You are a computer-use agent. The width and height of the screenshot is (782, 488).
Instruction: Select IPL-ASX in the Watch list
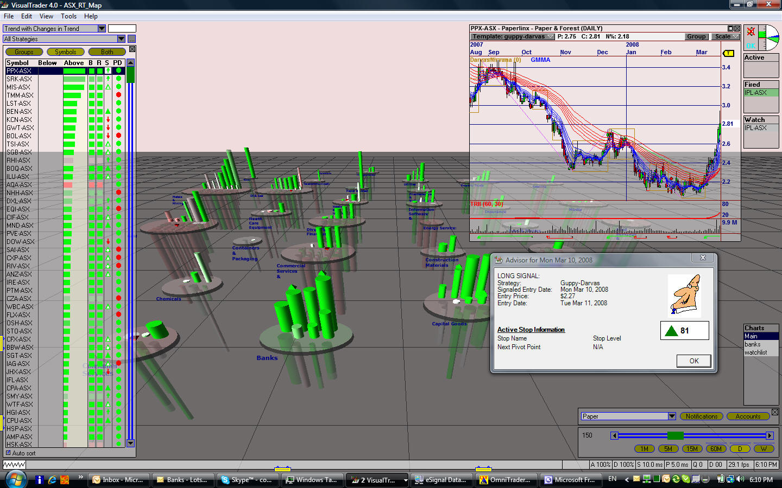[x=761, y=128]
